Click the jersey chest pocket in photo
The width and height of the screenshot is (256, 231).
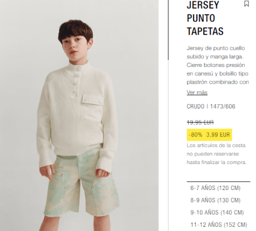pyautogui.click(x=93, y=107)
